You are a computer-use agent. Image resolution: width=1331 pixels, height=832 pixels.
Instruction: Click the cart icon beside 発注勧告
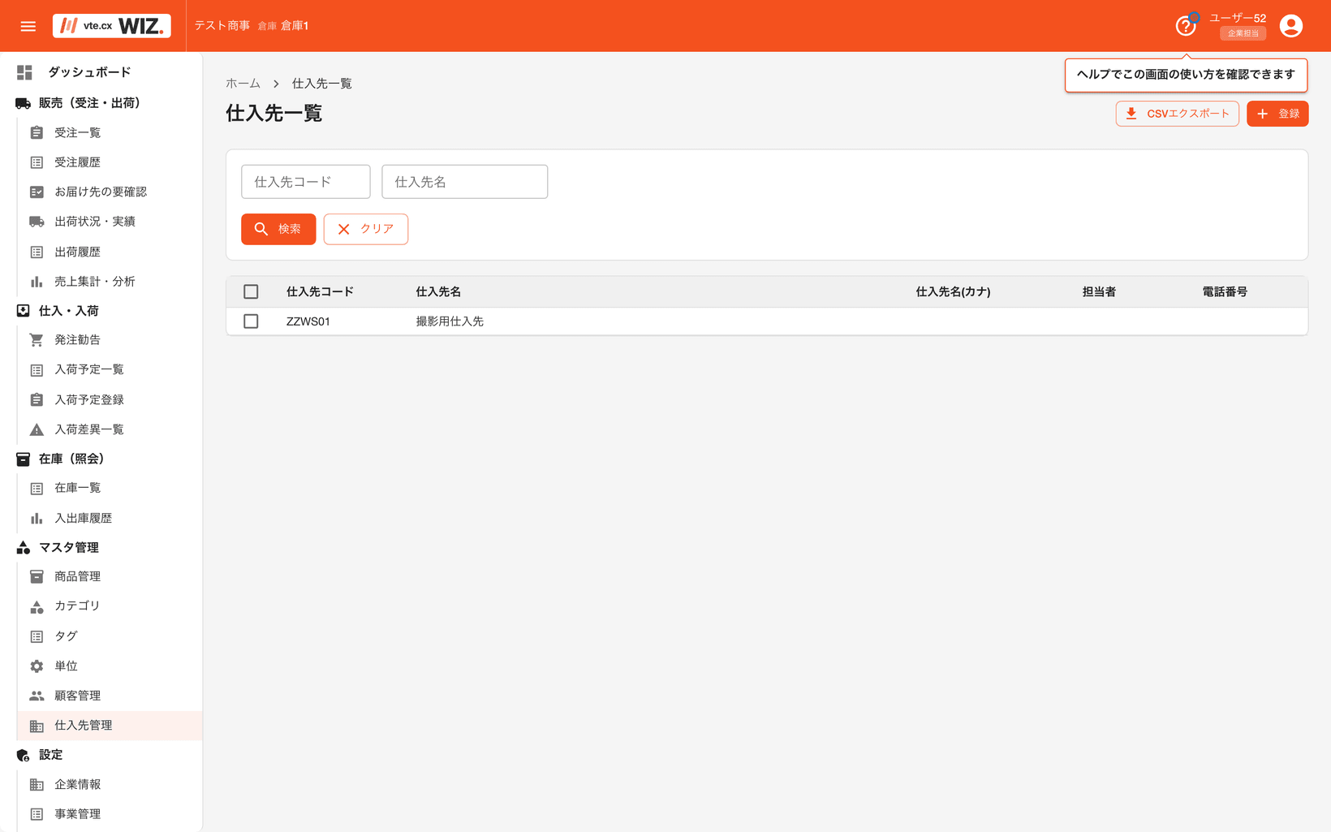pos(37,340)
